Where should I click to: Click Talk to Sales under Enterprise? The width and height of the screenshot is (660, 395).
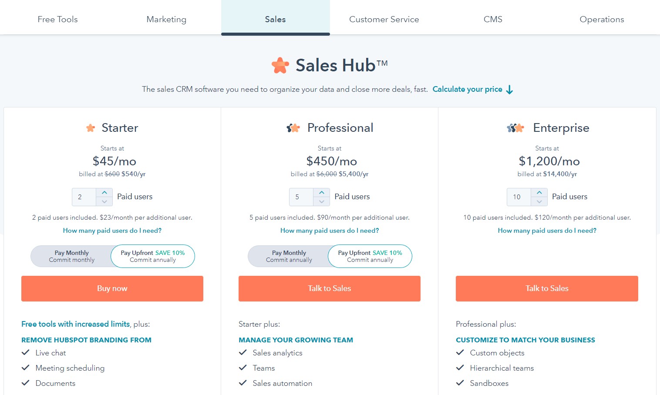tap(547, 288)
